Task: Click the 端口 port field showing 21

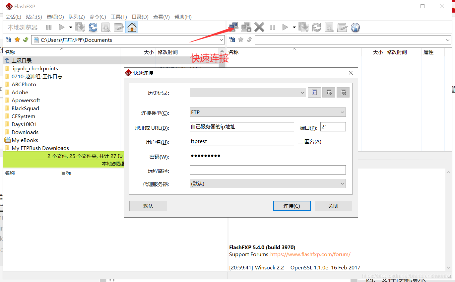Action: 333,127
